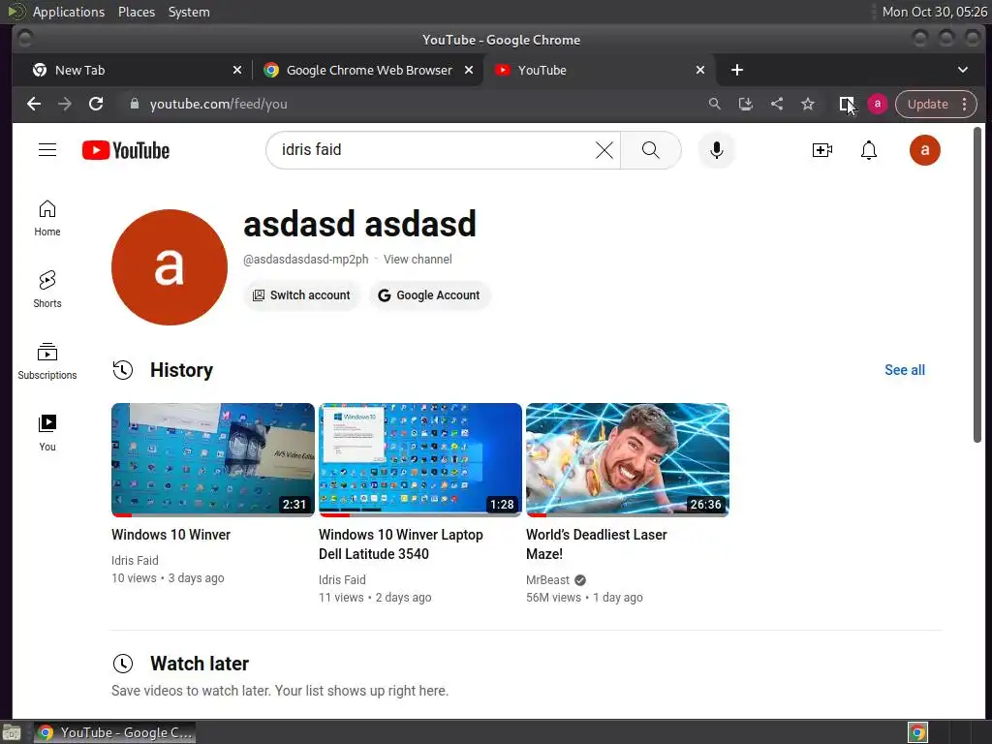Open the YouTube hamburger guide menu
Screen dimensions: 992x744
coord(47,150)
